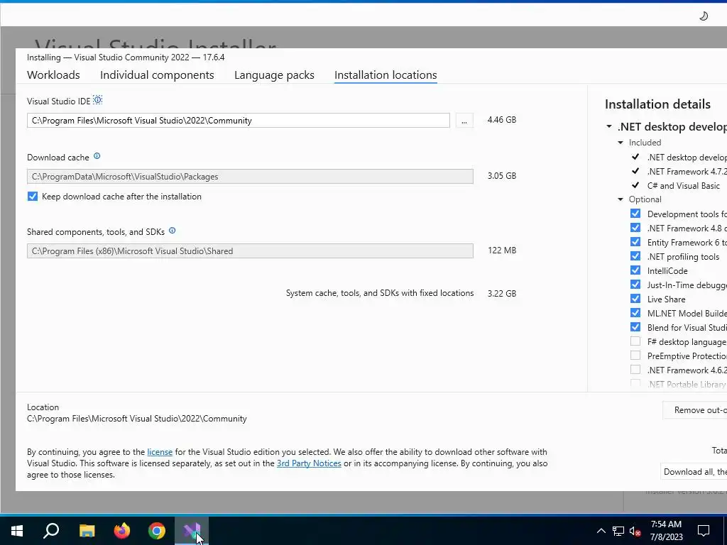Click the Download cache path field

pos(250,177)
